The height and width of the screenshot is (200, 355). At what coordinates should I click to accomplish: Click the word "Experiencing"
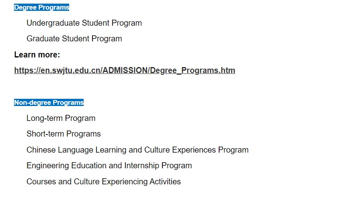(125, 182)
